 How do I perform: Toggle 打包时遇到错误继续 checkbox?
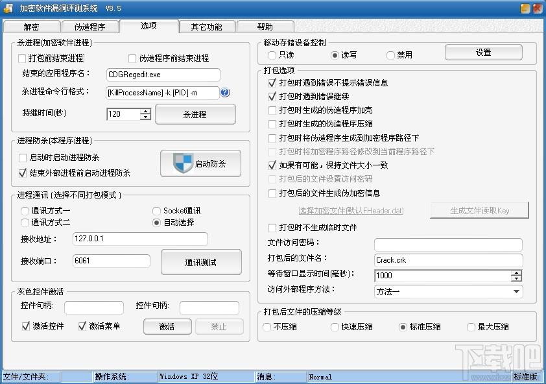(x=272, y=97)
